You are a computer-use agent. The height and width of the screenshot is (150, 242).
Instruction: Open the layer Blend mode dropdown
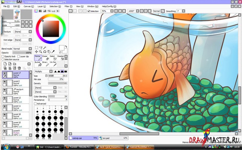[x=22, y=49]
